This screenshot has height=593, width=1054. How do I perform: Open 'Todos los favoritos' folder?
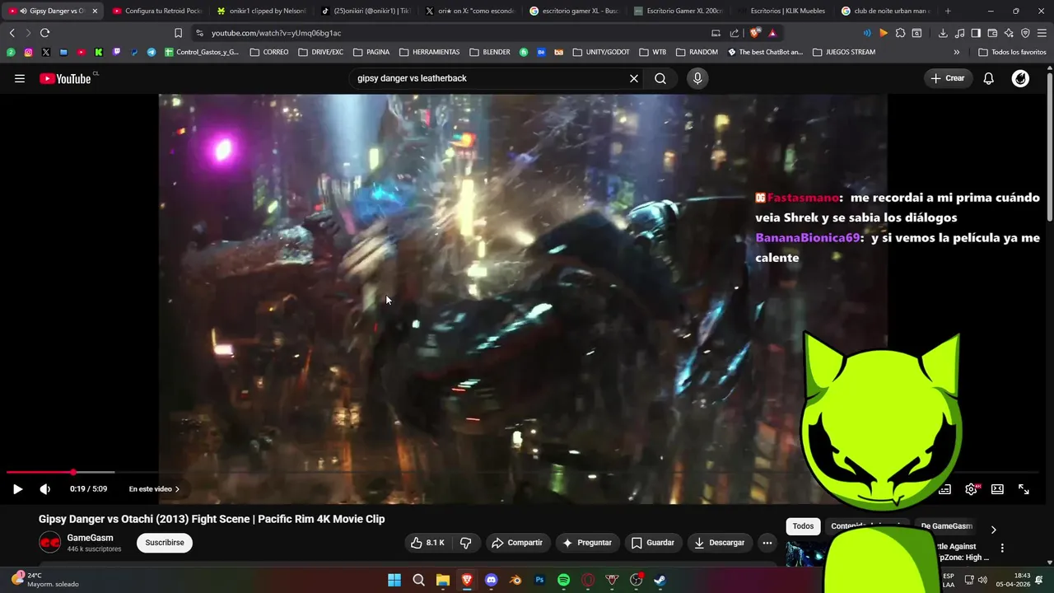pyautogui.click(x=1012, y=52)
